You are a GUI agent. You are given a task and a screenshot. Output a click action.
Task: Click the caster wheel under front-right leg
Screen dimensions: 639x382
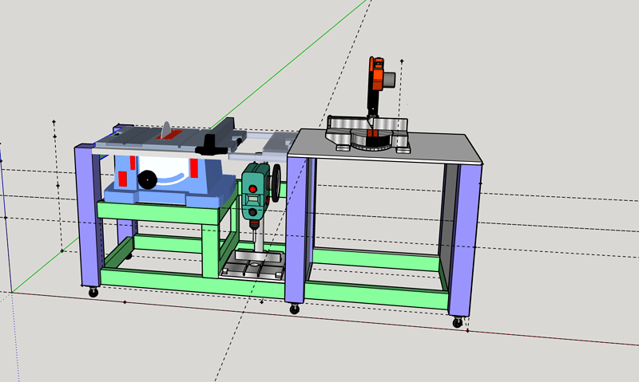pos(458,322)
